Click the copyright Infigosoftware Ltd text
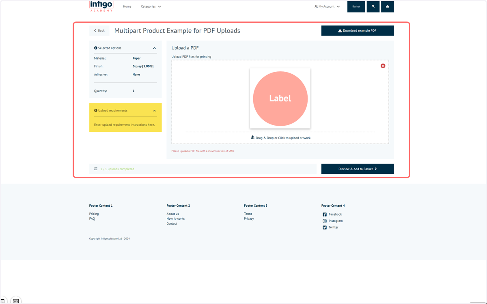Viewport: 487px width, 304px height. tap(110, 239)
